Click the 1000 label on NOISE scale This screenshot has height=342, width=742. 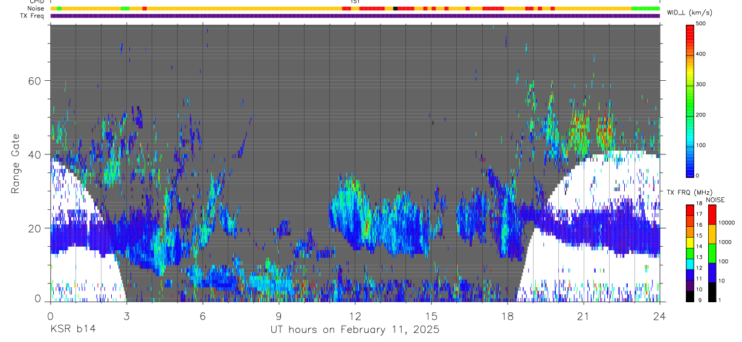coord(725,241)
